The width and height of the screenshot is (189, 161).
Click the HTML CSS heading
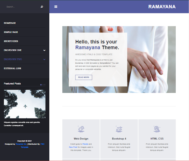pos(157,139)
